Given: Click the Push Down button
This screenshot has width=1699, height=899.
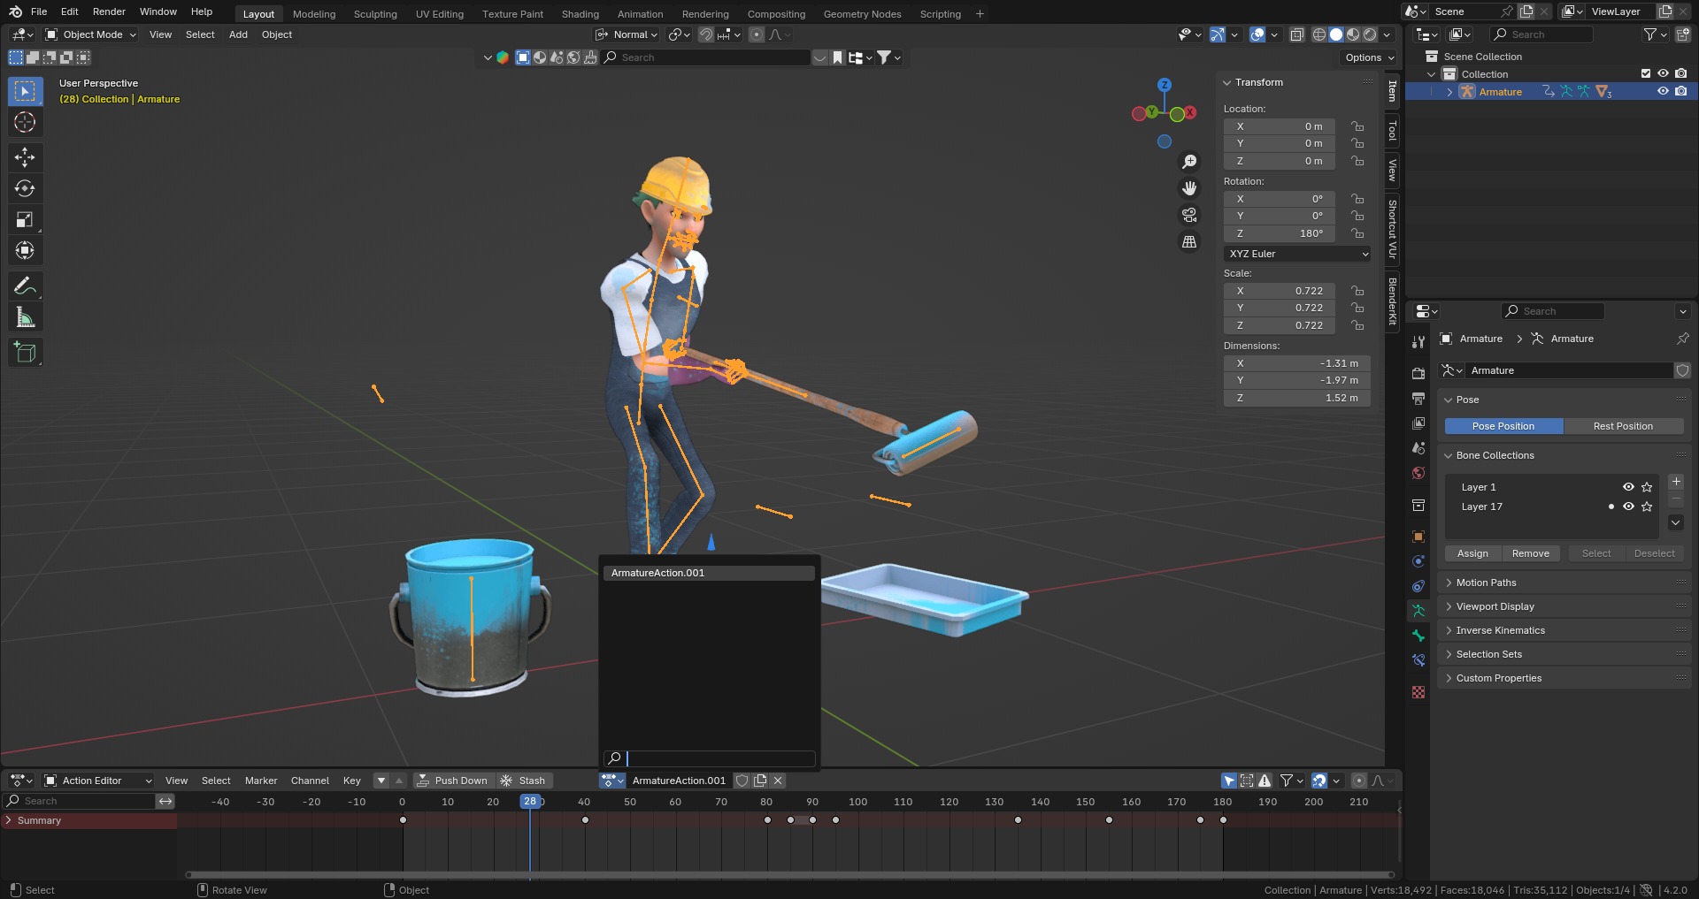Looking at the screenshot, I should (452, 781).
